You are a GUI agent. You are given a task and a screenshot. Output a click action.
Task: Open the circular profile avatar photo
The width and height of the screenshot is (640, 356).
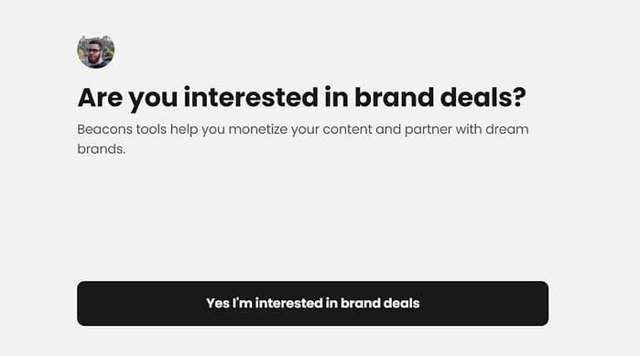[x=96, y=51]
